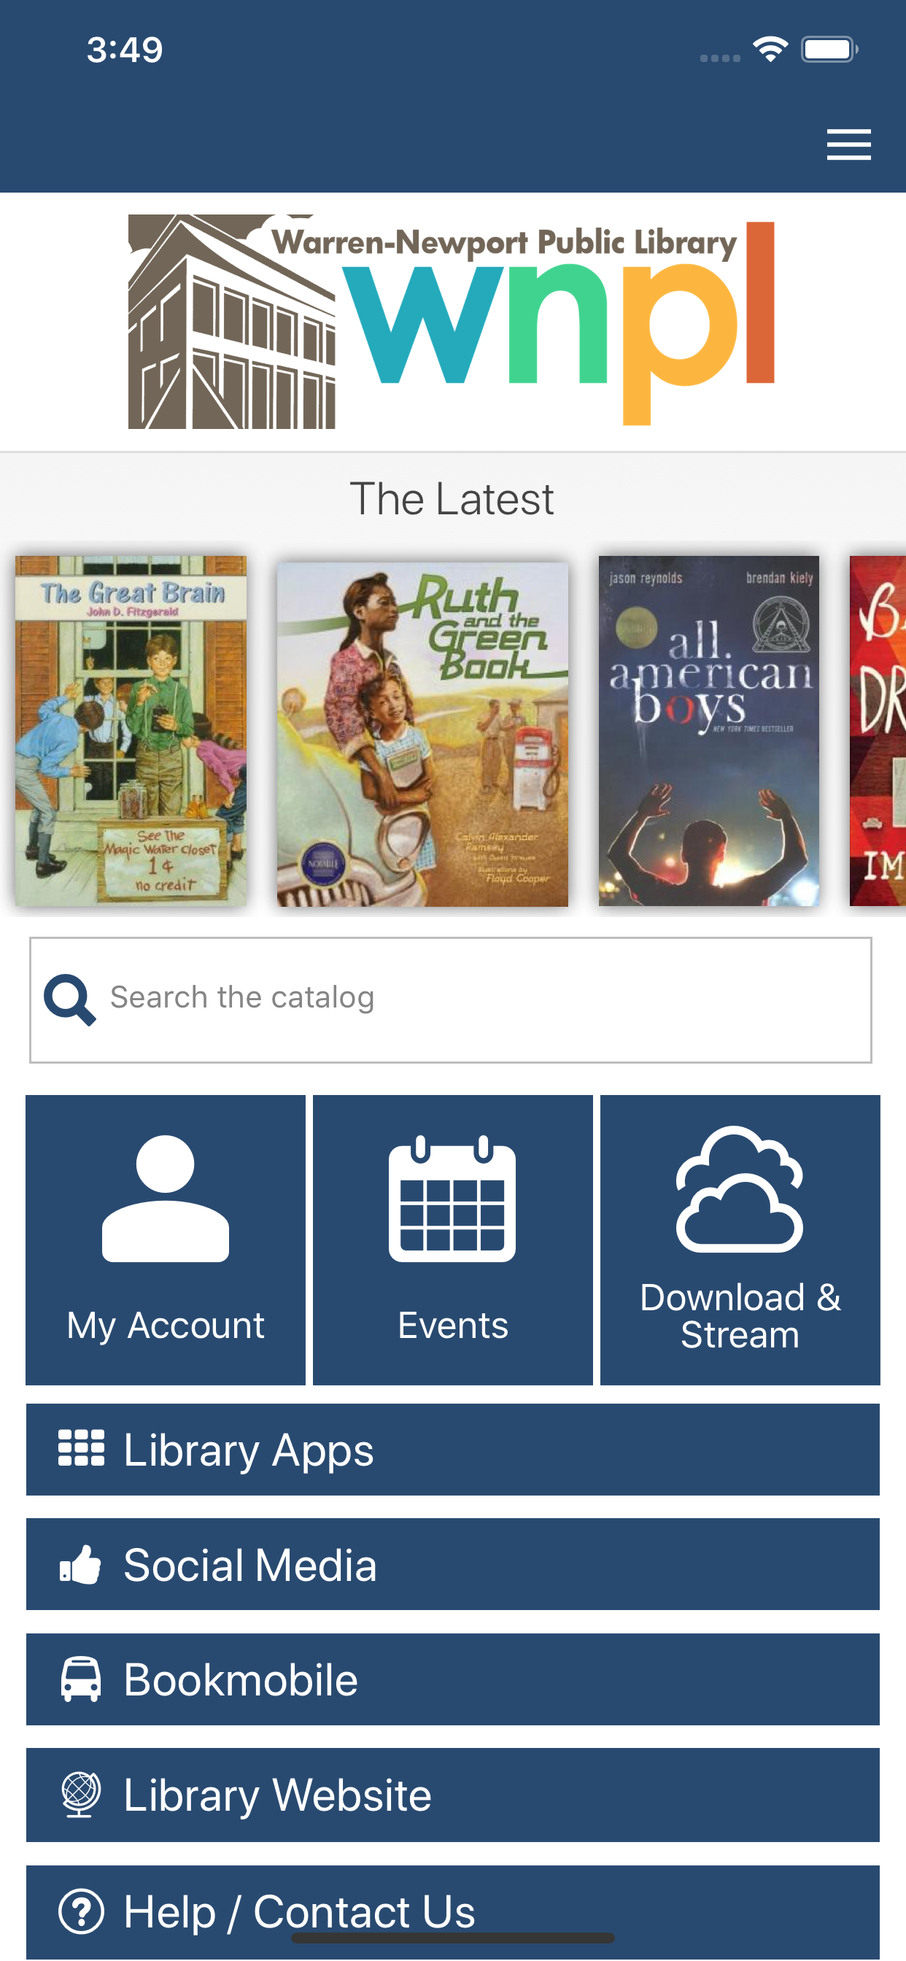
Task: Click the magnifying glass search icon
Action: click(69, 999)
